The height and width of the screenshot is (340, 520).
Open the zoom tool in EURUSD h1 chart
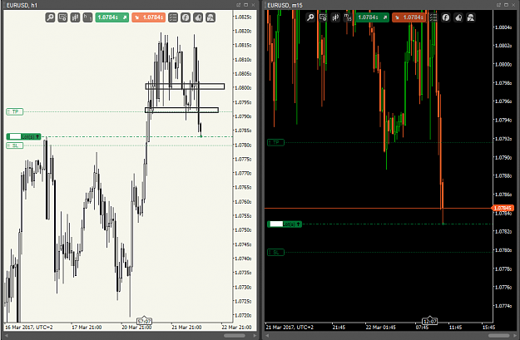point(50,17)
